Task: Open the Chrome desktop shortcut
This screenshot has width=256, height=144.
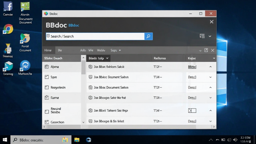Action: pyautogui.click(x=8, y=29)
